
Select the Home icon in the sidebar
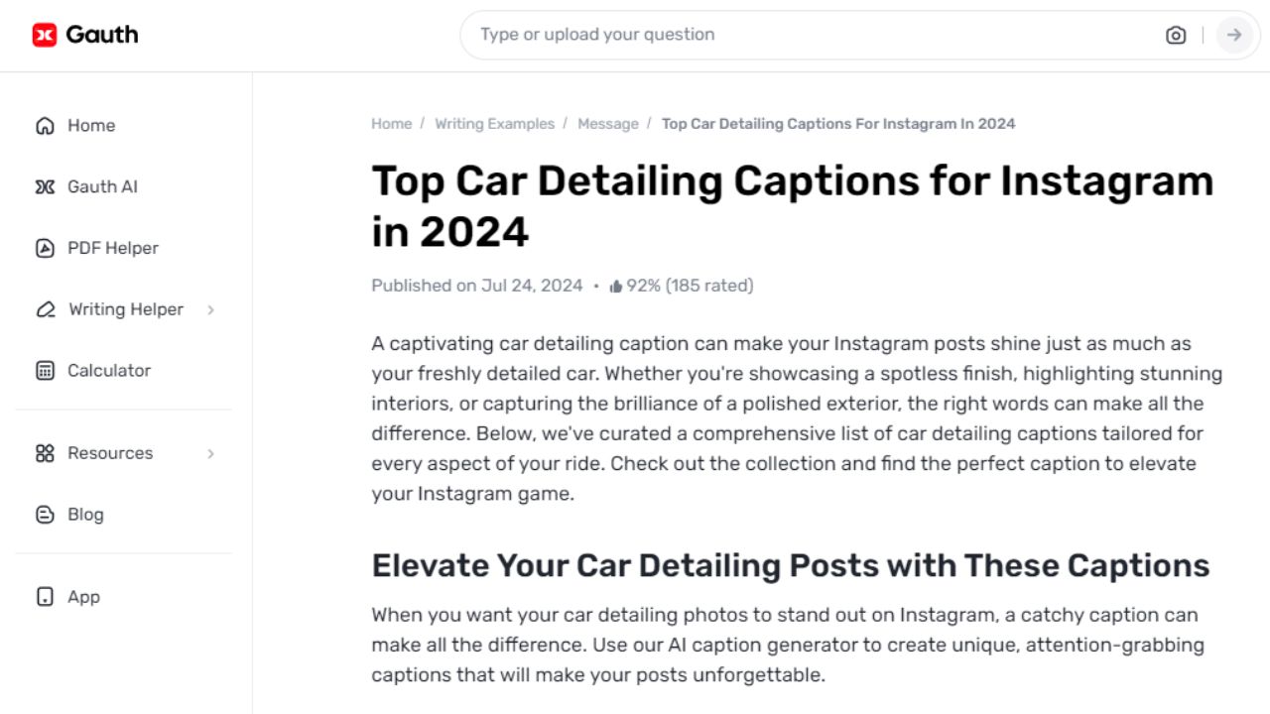click(44, 125)
